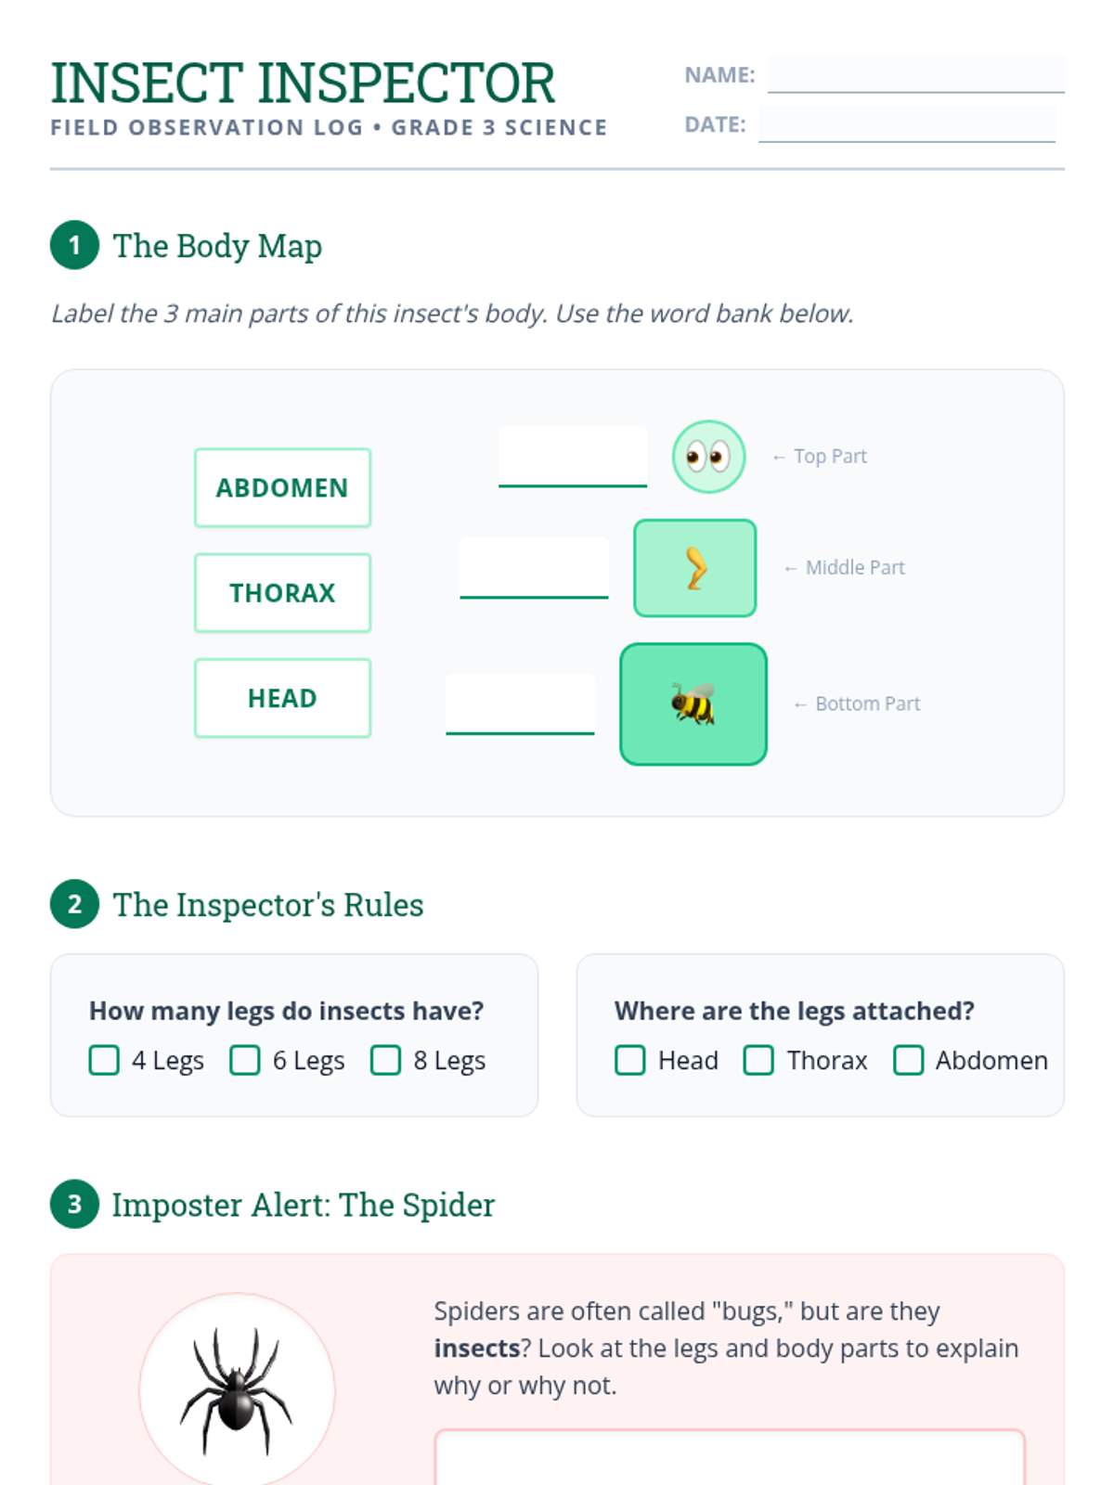Tick the Thorax attachment checkbox
This screenshot has height=1485, width=1114.
pos(758,1060)
